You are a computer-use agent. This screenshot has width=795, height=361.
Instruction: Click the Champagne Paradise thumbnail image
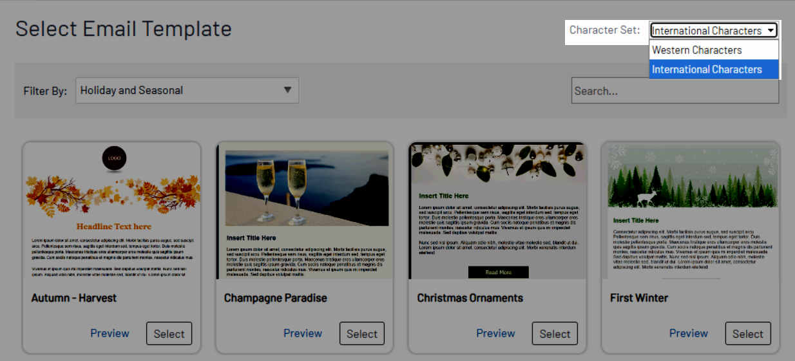coord(305,212)
